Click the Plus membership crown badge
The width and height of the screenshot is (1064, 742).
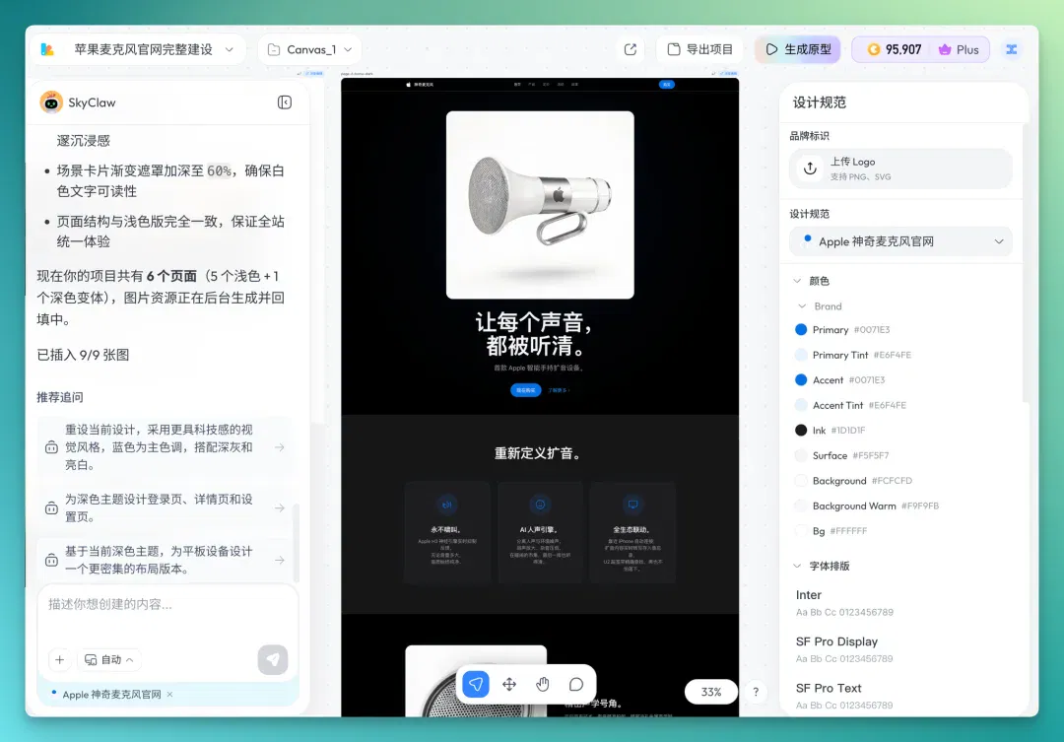click(x=959, y=49)
